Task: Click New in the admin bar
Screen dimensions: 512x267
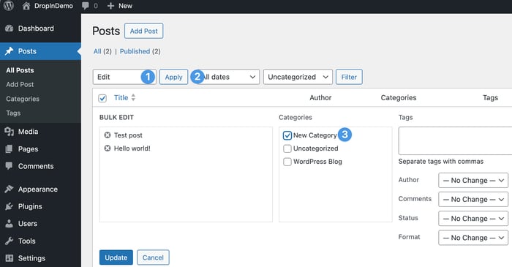Action: coord(125,6)
